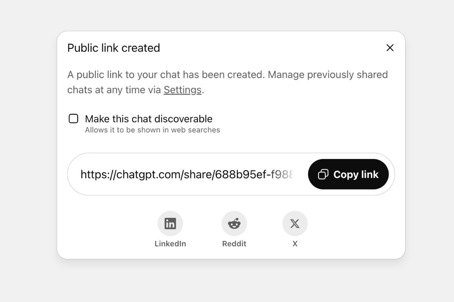This screenshot has height=302, width=454.
Task: Share the chat via the LinkedIn icon
Action: click(170, 223)
